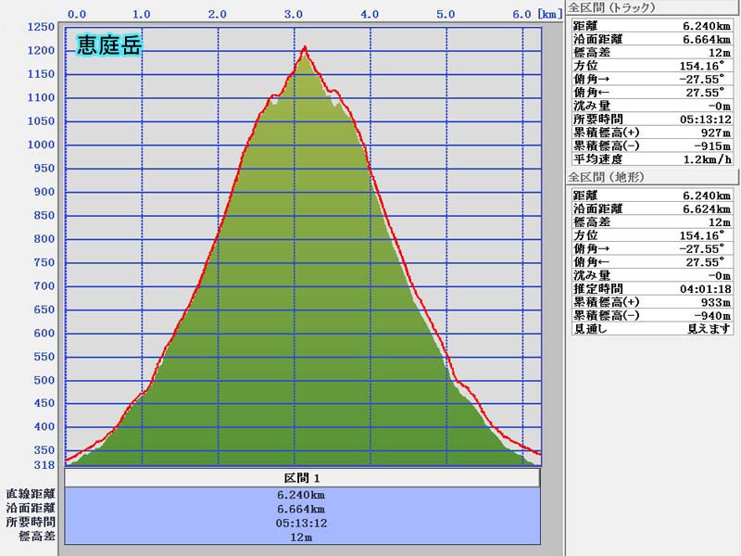The height and width of the screenshot is (556, 741).
Task: Click the 恵庭岳 title label on the graph
Action: tap(109, 44)
